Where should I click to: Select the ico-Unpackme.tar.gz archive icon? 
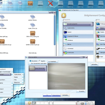pyautogui.click(x=2, y=41)
